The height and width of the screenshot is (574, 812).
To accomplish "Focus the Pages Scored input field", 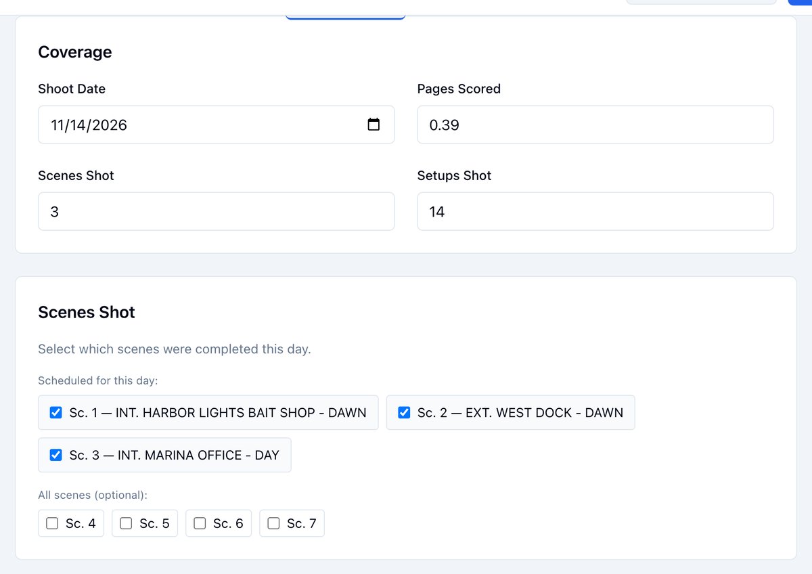I will (x=595, y=125).
